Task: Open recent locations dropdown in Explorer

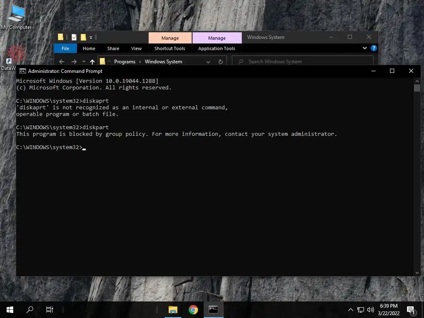Action: pos(84,62)
